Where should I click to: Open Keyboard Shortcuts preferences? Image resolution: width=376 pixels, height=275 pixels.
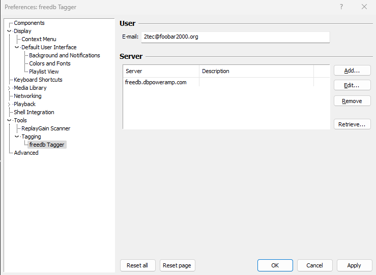click(38, 80)
